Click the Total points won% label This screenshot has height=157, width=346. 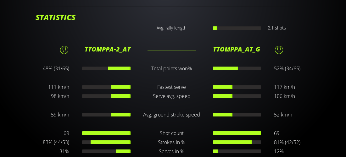coord(171,68)
